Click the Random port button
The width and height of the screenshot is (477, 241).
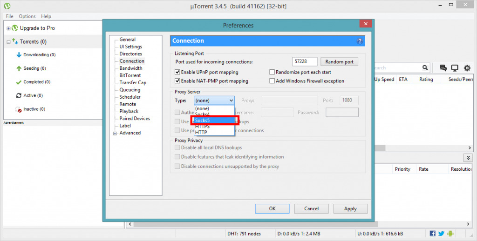pyautogui.click(x=339, y=62)
